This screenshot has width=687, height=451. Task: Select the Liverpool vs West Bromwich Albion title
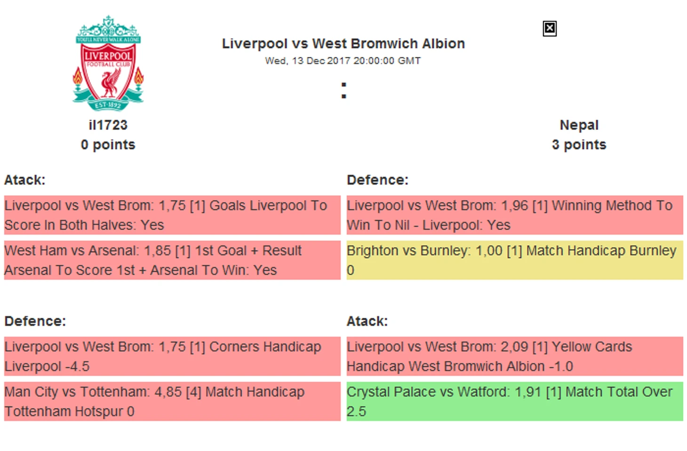343,44
